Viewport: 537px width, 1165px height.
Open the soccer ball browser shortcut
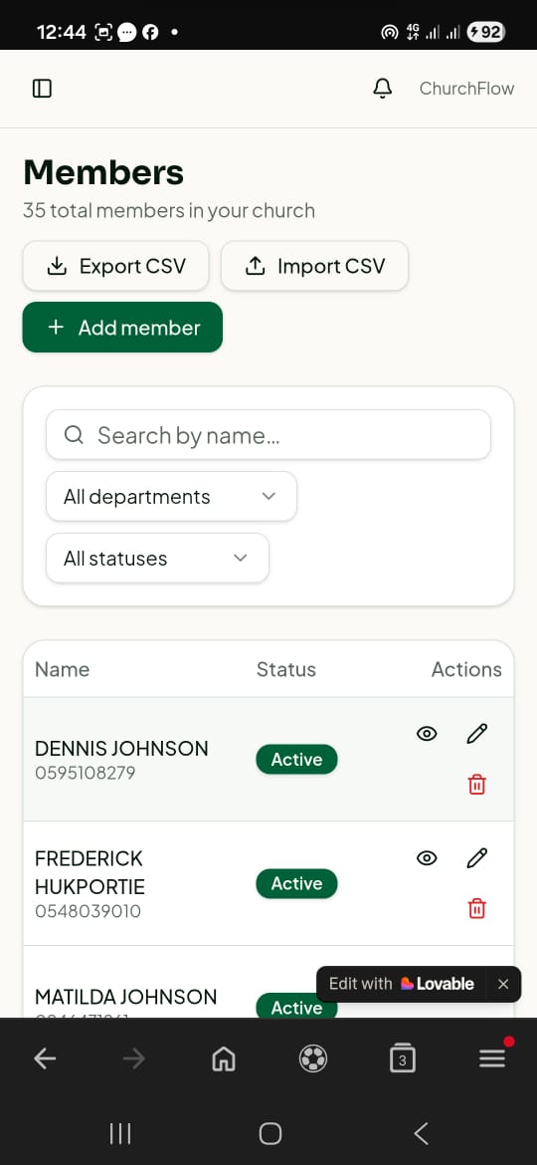click(313, 1058)
